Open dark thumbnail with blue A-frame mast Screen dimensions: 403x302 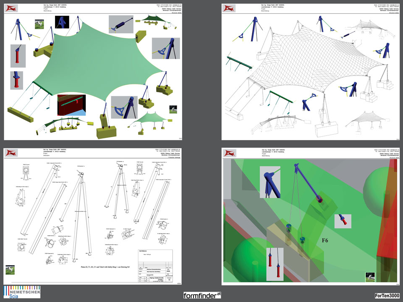(x=63, y=22)
